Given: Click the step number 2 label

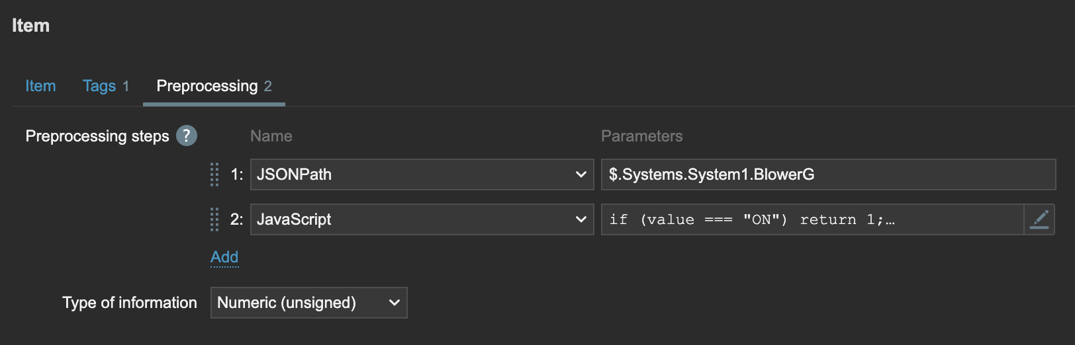Looking at the screenshot, I should pyautogui.click(x=236, y=219).
